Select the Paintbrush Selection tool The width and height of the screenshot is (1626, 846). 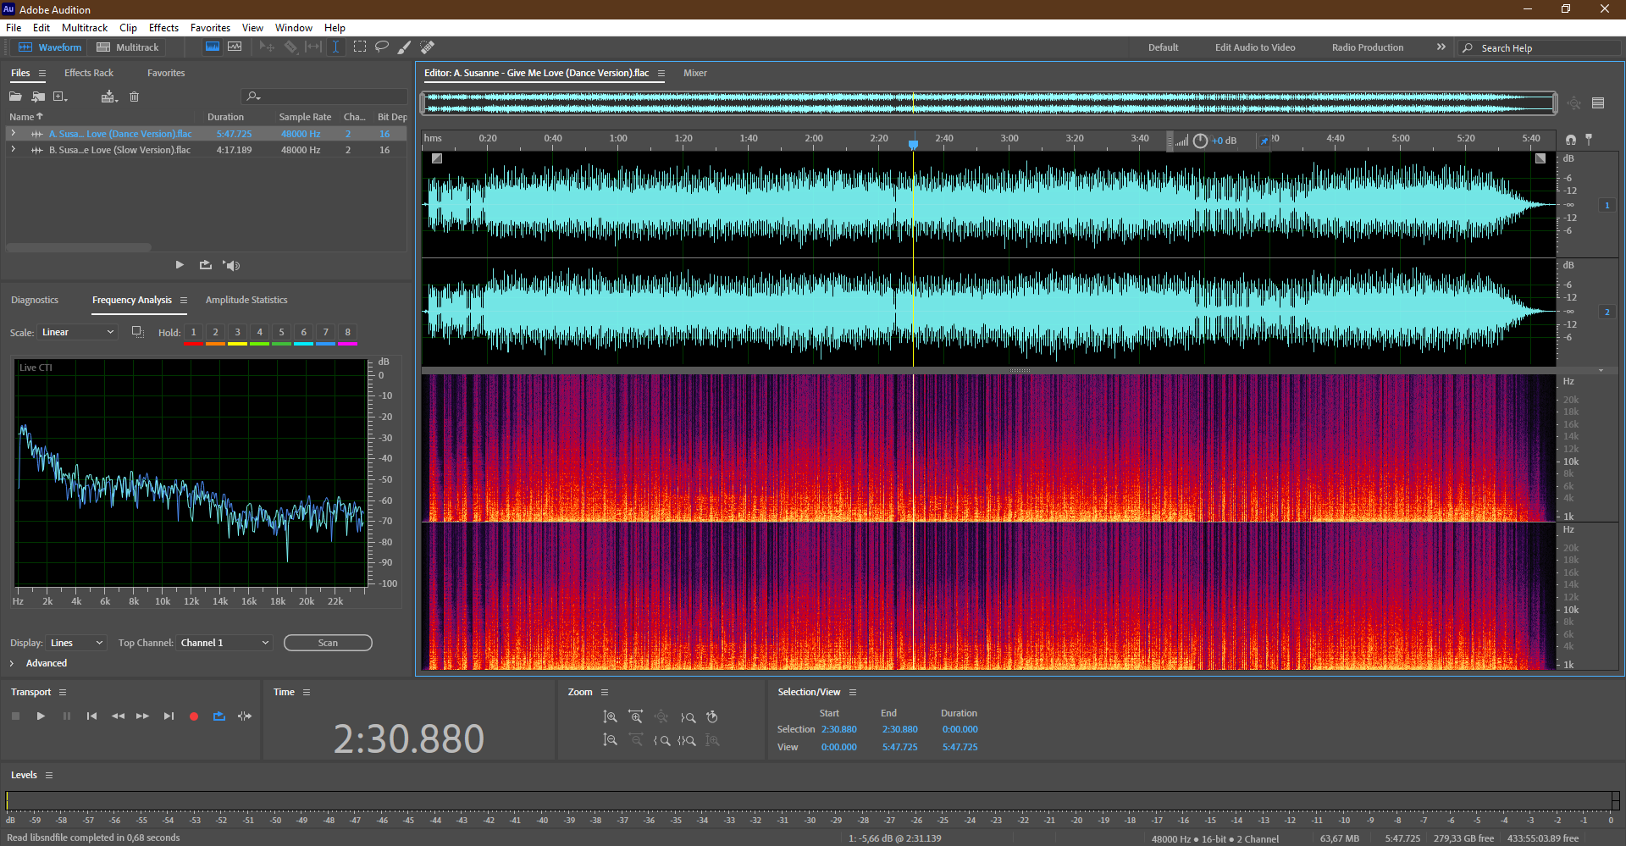click(x=405, y=47)
